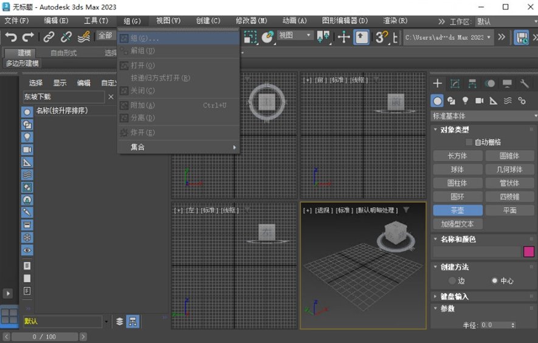Open the Hierarchy tab in command panel
Viewport: 538px width, 343px height.
pyautogui.click(x=472, y=83)
